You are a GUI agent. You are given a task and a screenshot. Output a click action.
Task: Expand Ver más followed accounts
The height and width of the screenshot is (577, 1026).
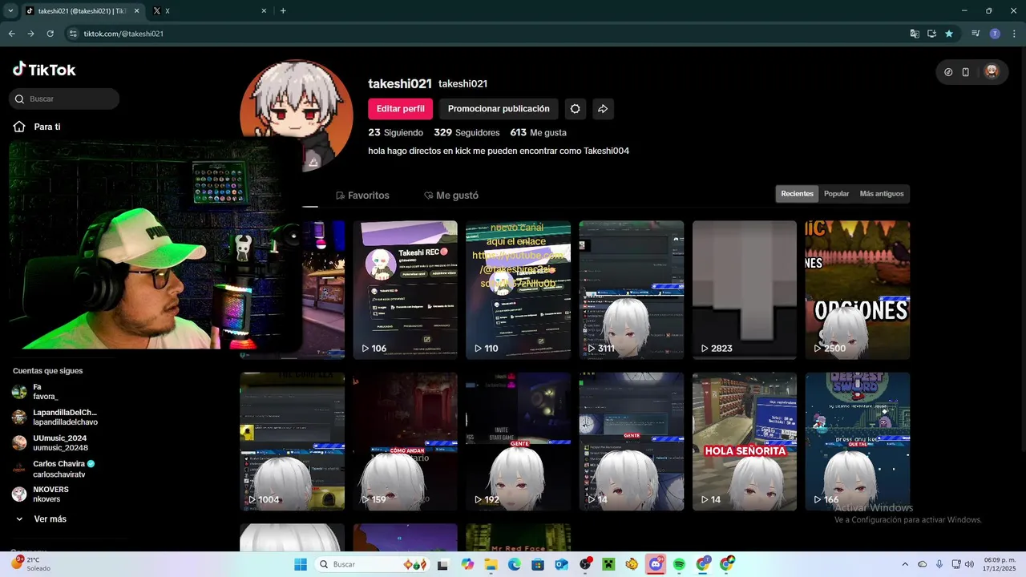coord(40,519)
